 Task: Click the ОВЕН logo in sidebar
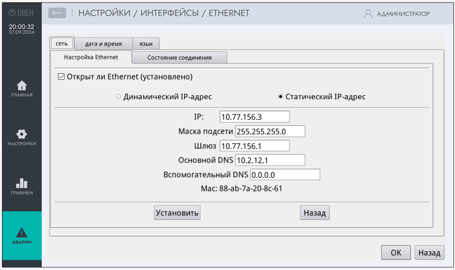(21, 13)
